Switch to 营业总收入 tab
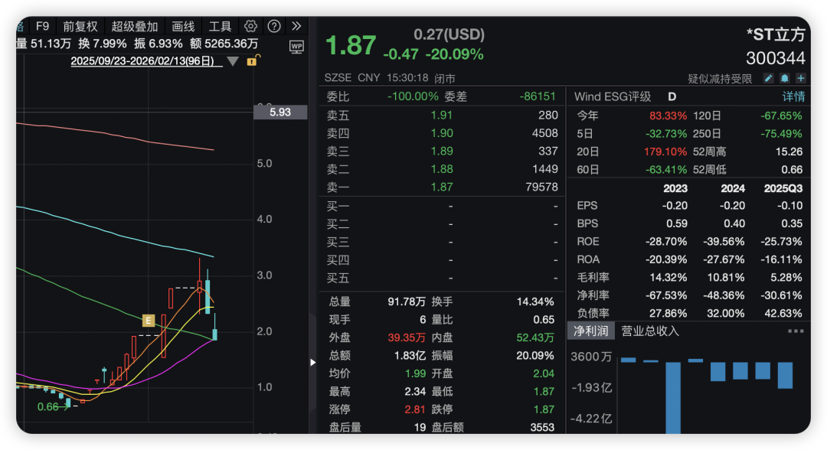The image size is (827, 450). pyautogui.click(x=650, y=331)
